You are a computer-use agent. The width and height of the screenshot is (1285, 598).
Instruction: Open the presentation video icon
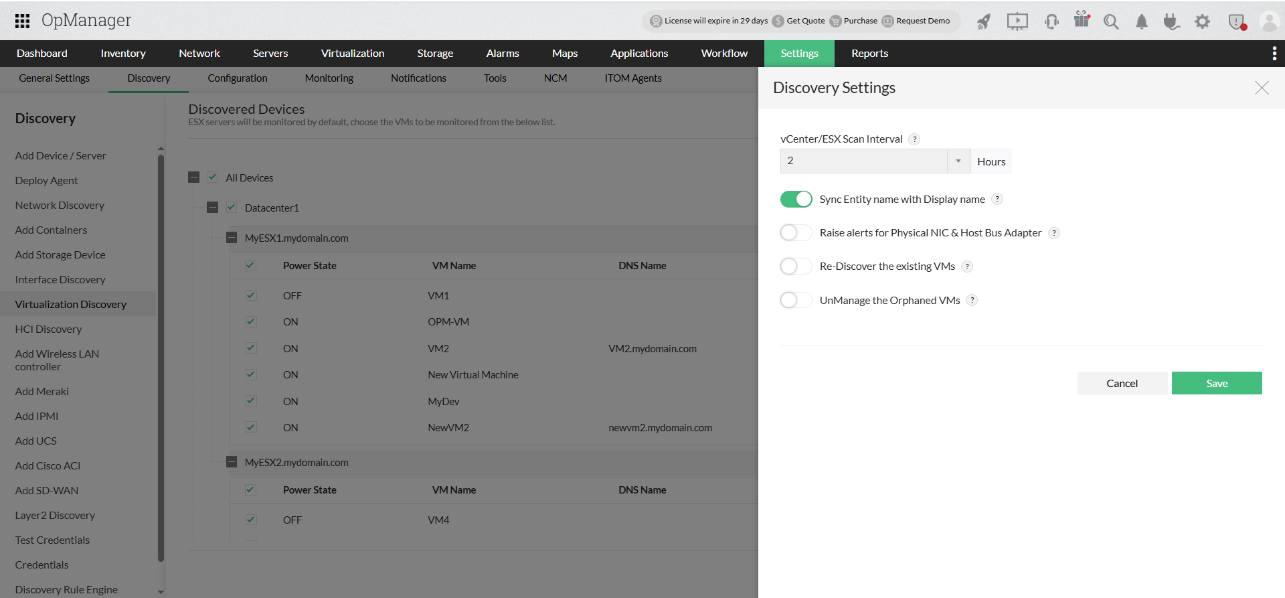[1017, 21]
